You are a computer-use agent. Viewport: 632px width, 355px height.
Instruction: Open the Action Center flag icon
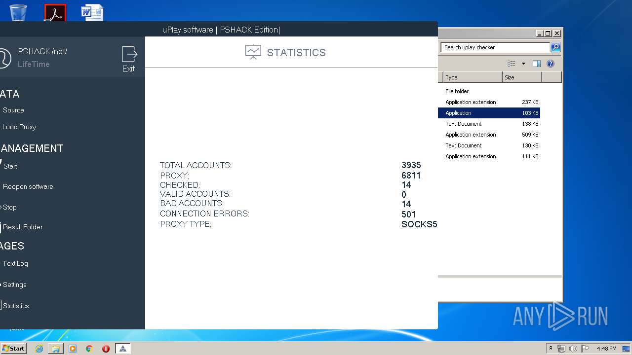pyautogui.click(x=585, y=349)
